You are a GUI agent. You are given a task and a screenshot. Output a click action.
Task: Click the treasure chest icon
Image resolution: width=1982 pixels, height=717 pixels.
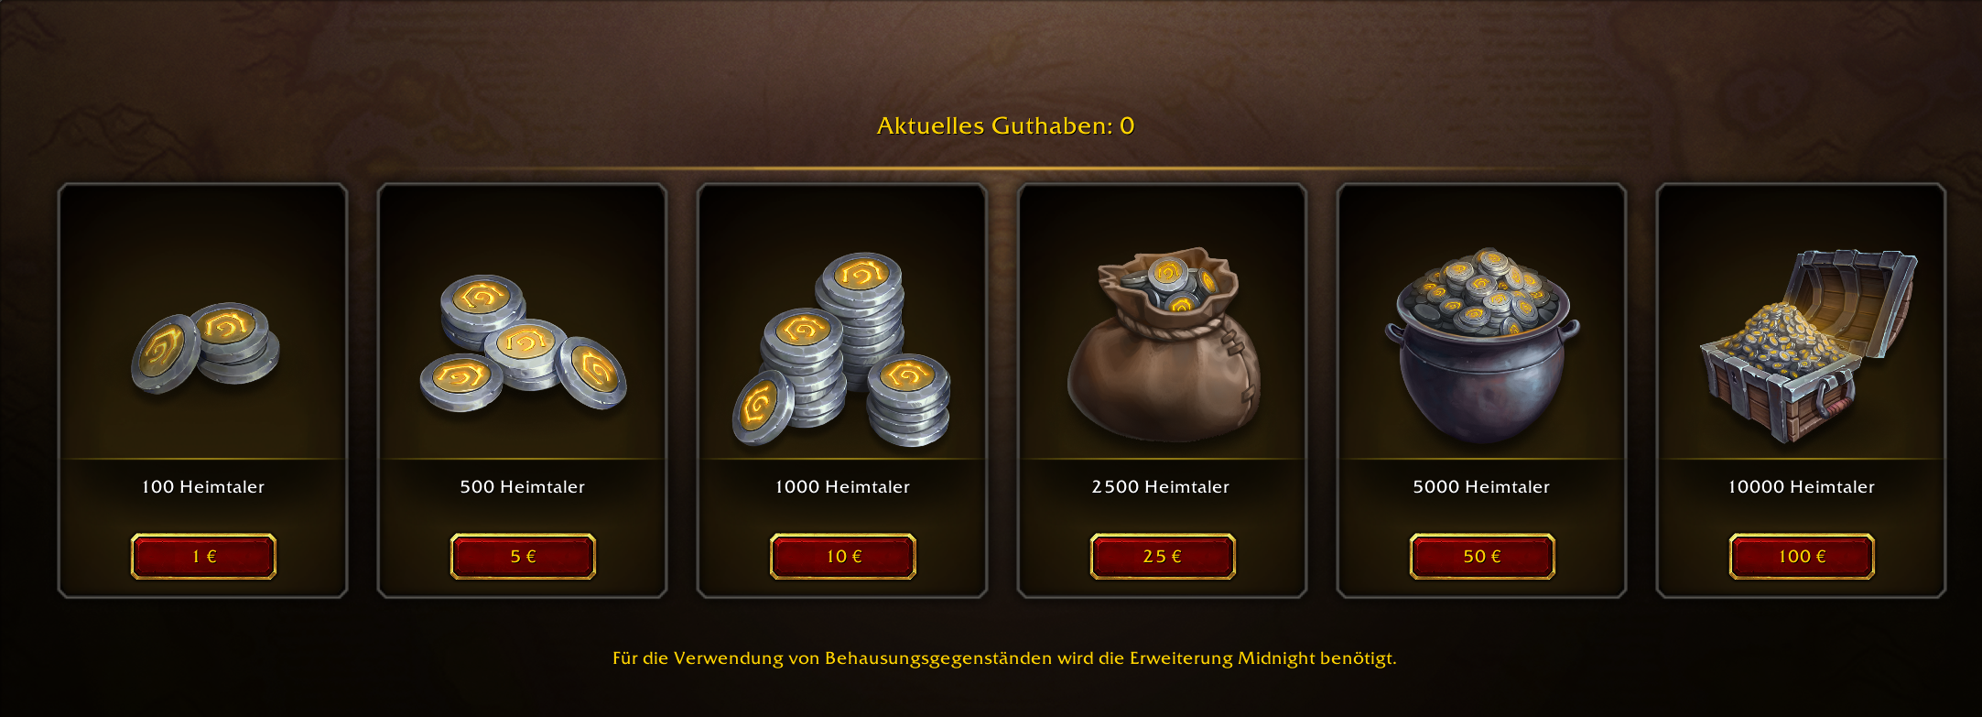point(1807,346)
